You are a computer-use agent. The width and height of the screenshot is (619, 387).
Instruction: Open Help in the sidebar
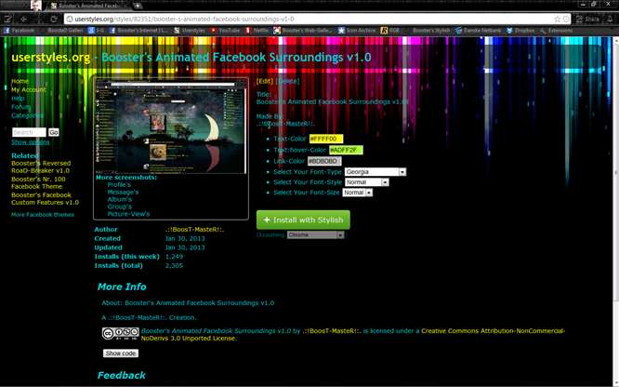[x=18, y=98]
